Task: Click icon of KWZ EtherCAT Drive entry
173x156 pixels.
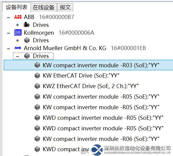Action: (37, 86)
